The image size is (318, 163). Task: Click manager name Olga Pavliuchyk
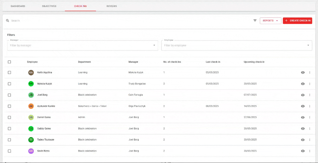click(x=137, y=106)
